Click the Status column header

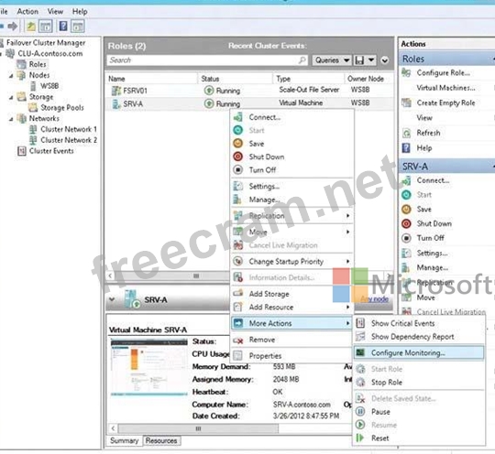click(x=236, y=79)
